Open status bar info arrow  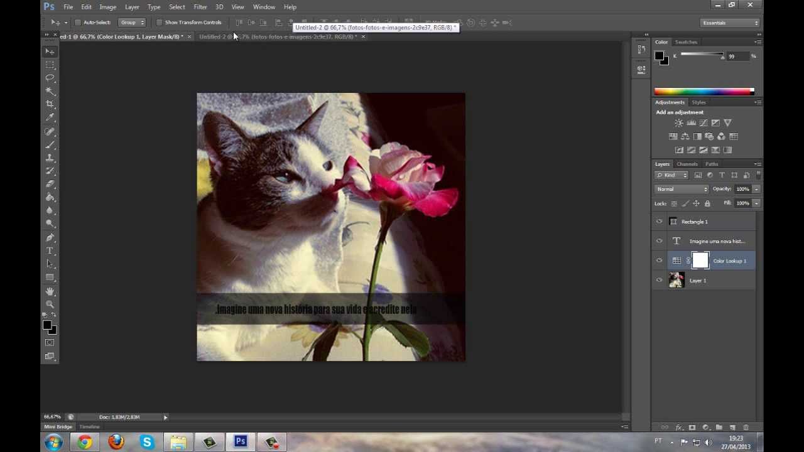coord(166,417)
